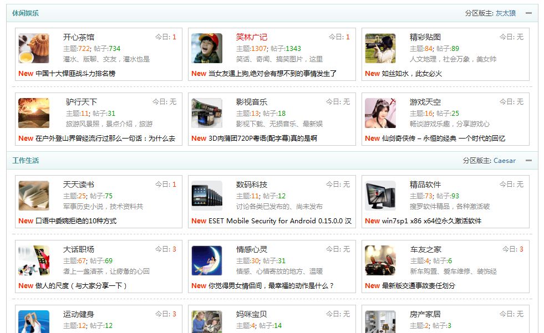
Task: Click description 新车购置、爱车维修 under 车友之家
Action: tap(454, 271)
